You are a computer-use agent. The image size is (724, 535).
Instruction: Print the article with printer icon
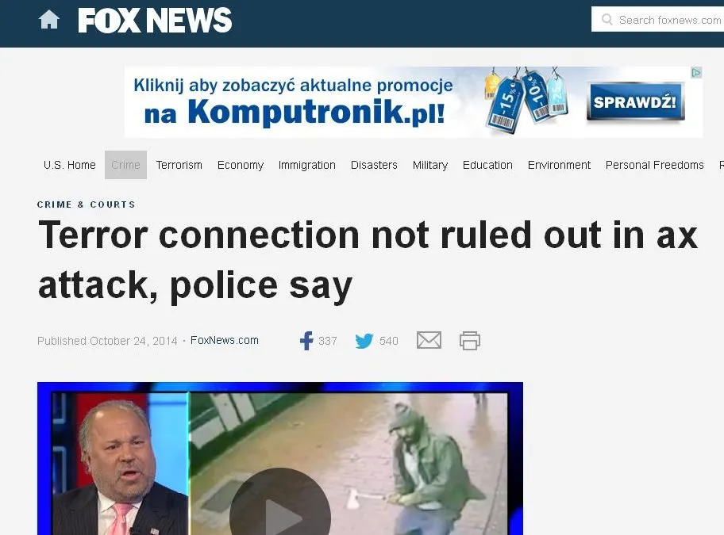pyautogui.click(x=470, y=341)
